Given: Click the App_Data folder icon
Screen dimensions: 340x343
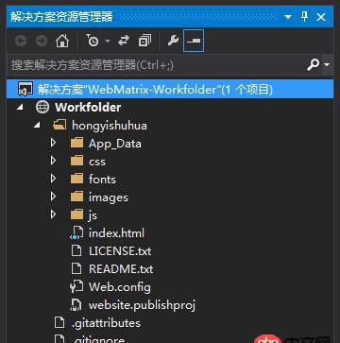Looking at the screenshot, I should coord(76,144).
